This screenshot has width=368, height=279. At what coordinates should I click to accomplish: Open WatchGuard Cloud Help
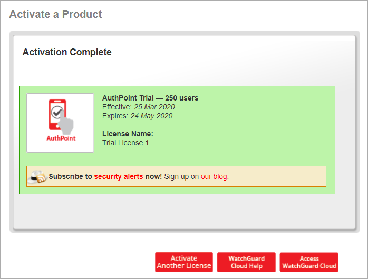point(246,262)
